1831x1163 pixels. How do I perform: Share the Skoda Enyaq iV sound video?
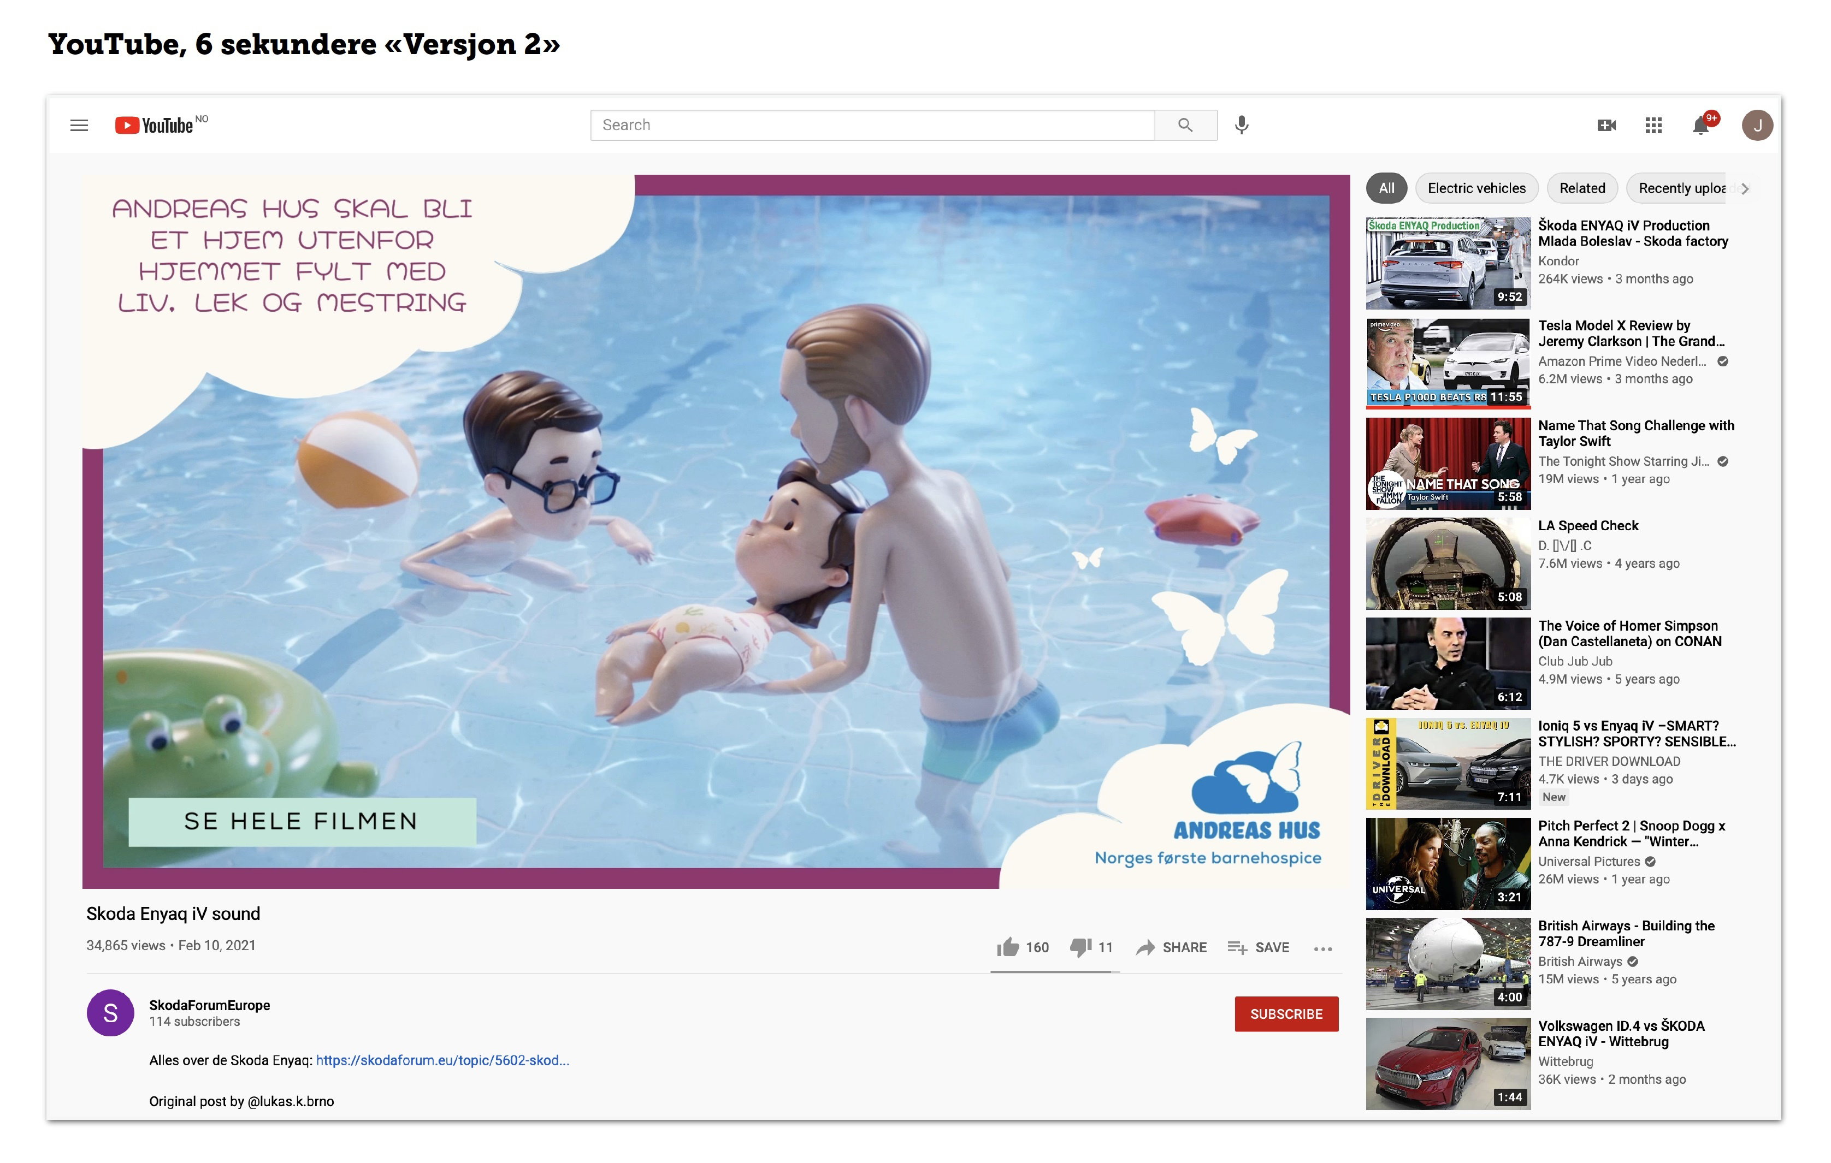[x=1171, y=947]
